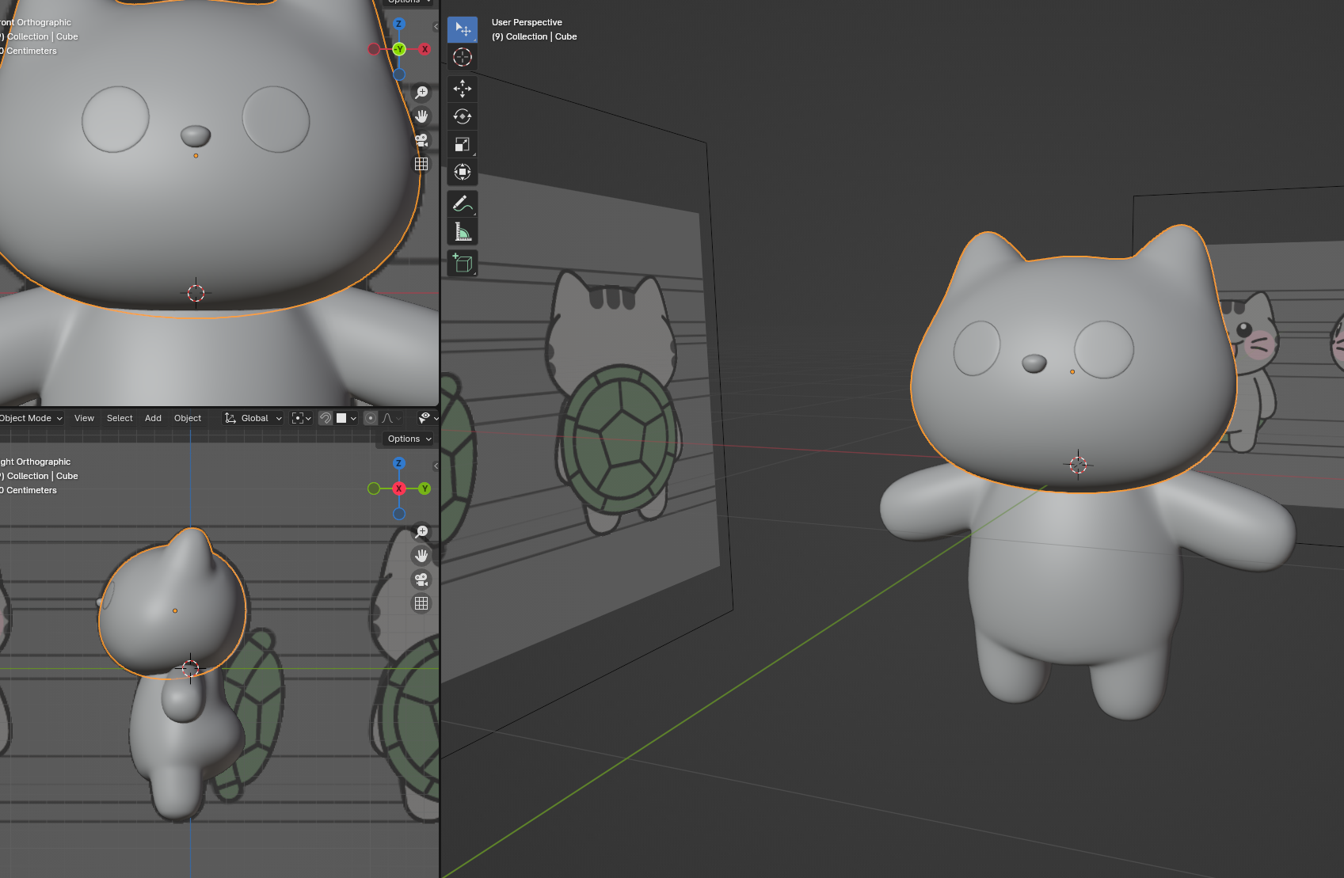This screenshot has height=878, width=1344.
Task: Click zoom magnifier in Front Orthographic view
Action: 421,93
